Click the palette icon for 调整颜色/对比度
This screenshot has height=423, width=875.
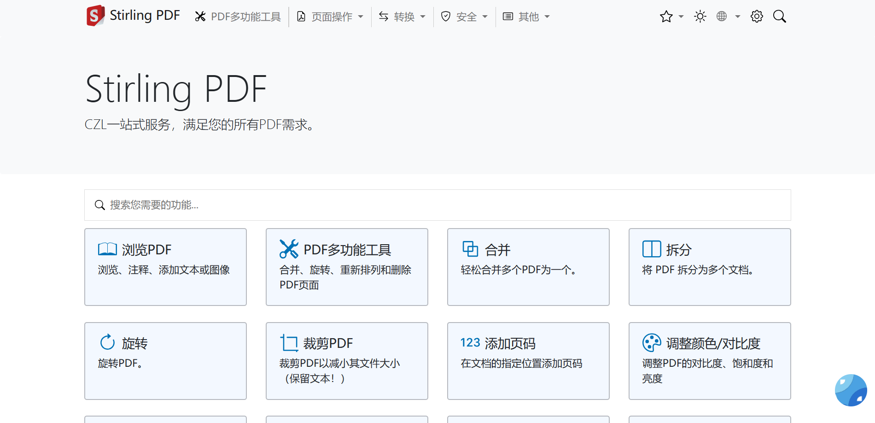coord(652,342)
